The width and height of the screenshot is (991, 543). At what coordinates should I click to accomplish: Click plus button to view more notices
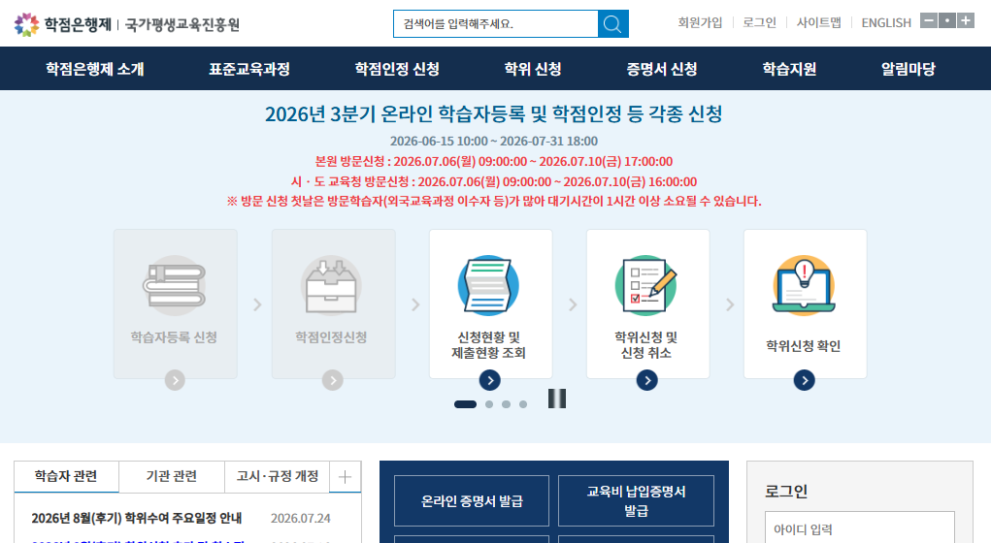346,477
